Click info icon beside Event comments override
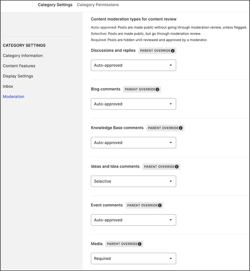This screenshot has width=250, height=271. point(160,206)
